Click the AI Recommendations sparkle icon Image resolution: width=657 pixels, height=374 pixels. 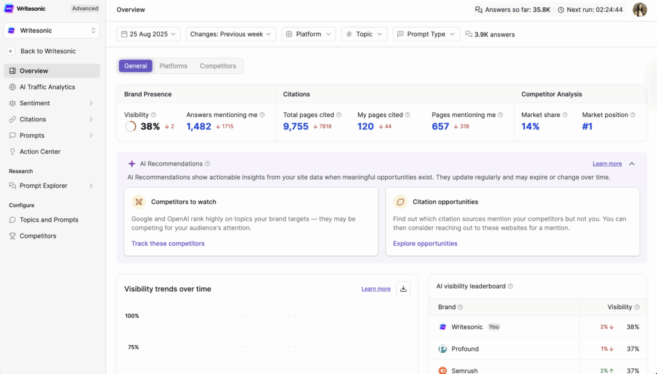coord(133,164)
